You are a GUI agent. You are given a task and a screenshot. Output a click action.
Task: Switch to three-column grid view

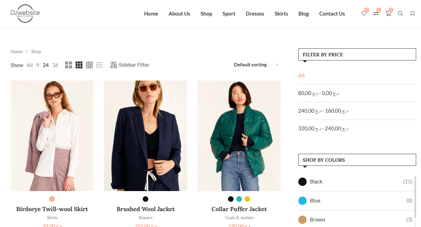point(79,65)
